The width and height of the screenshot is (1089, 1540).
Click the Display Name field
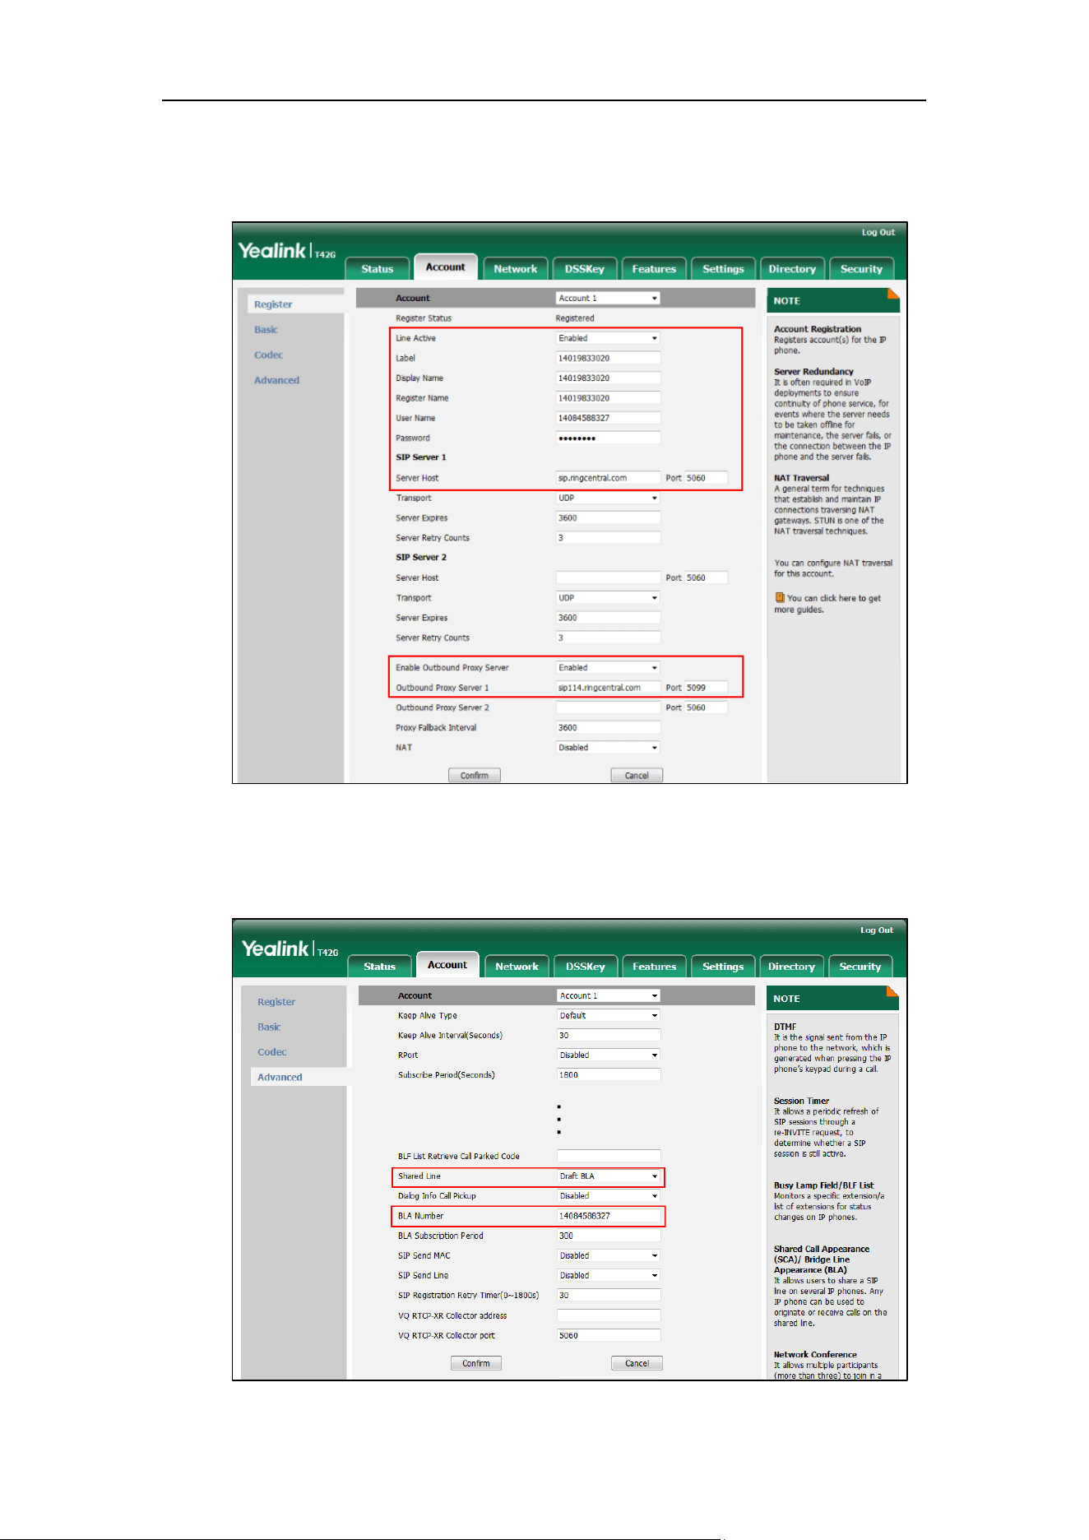pyautogui.click(x=608, y=378)
